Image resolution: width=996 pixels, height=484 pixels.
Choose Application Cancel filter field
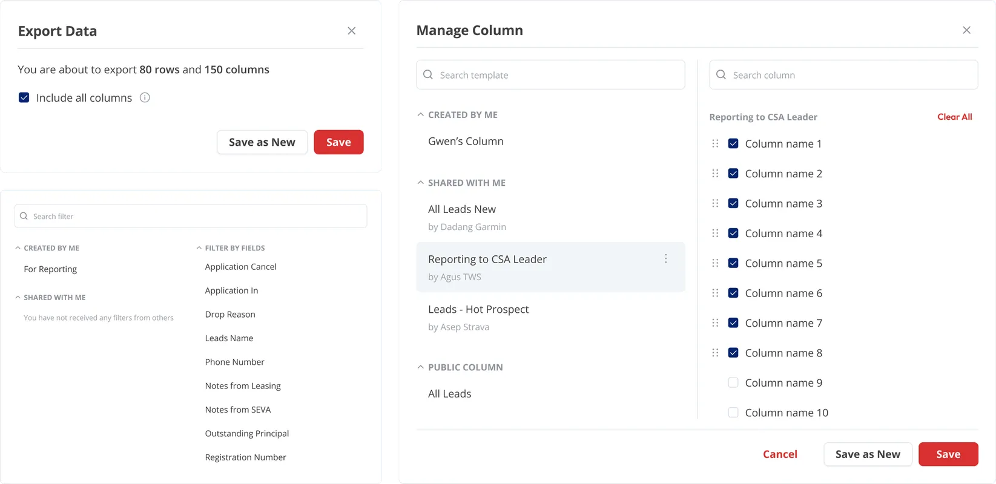pos(240,266)
